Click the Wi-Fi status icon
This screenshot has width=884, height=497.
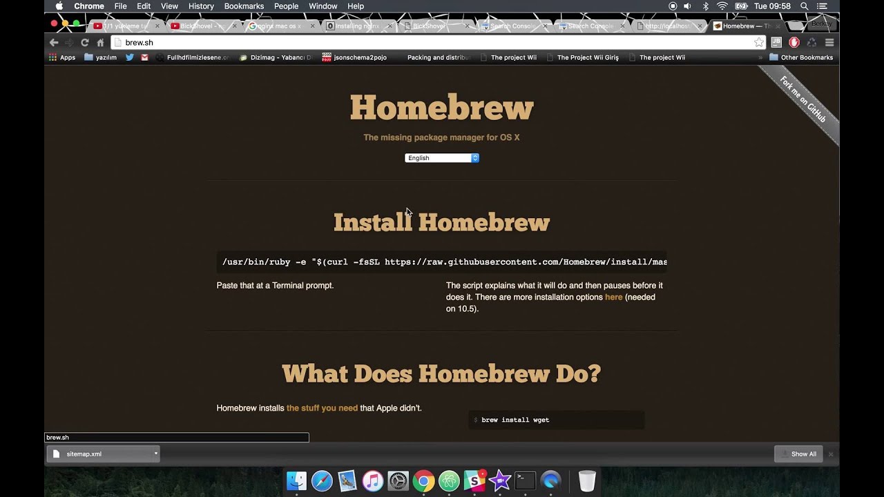(x=722, y=6)
